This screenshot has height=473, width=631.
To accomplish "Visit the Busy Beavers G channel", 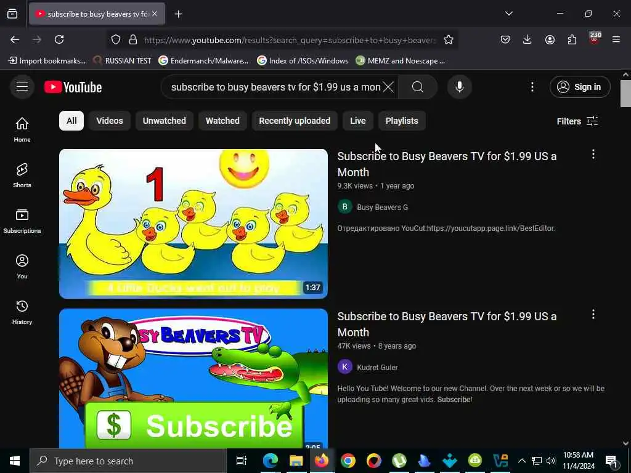I will coord(382,207).
